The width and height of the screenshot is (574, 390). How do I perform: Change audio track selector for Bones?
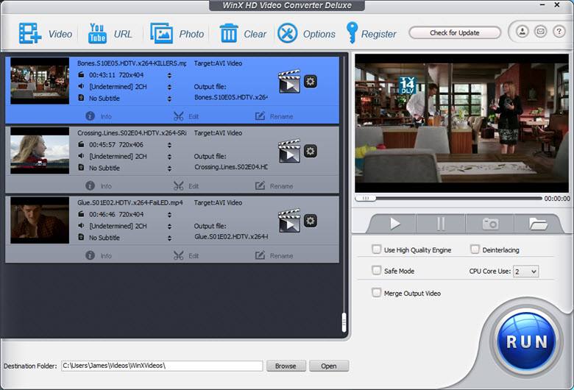pyautogui.click(x=169, y=87)
